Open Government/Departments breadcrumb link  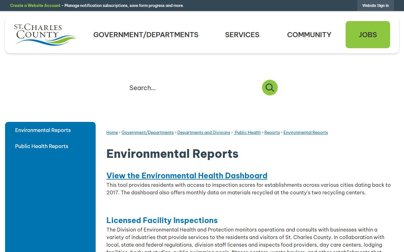[x=147, y=133]
